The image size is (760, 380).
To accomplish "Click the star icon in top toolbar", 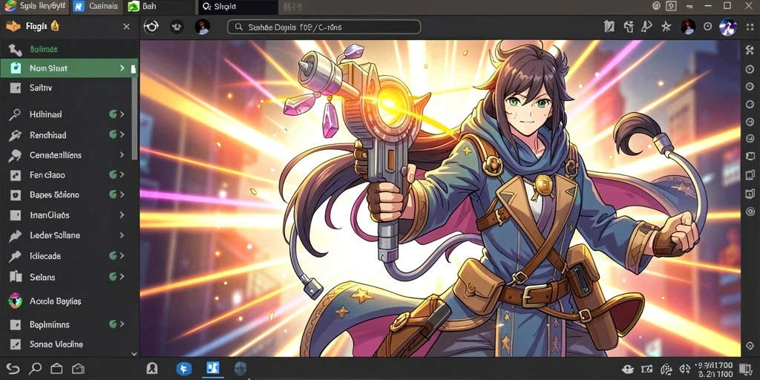I will 666,27.
